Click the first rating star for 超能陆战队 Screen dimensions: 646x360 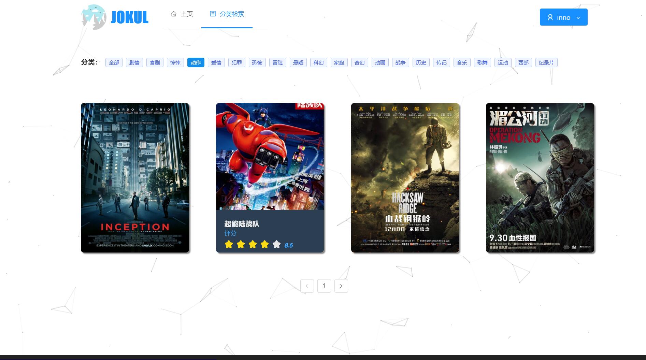click(229, 244)
